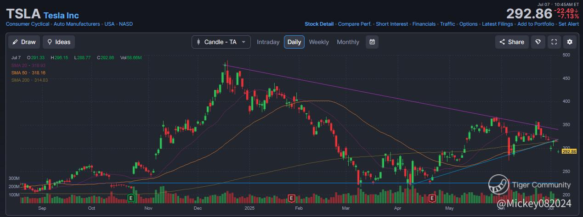The image size is (583, 217).
Task: Go to Financials page
Action: 425,24
